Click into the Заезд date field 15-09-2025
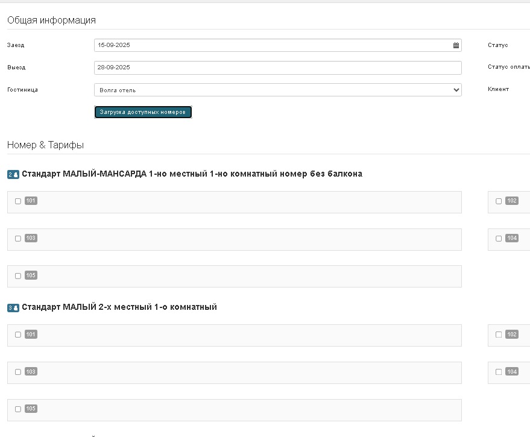Viewport: 530px width, 437px height. pos(271,45)
